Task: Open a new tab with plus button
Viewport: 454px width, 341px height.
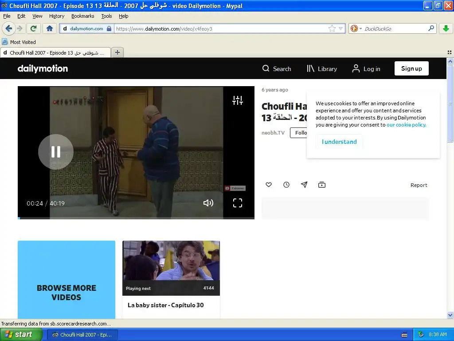Action: [x=117, y=52]
